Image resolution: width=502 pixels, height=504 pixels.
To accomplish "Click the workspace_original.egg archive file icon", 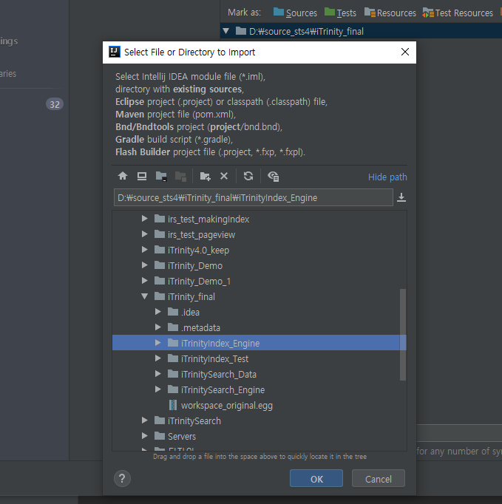I will [173, 405].
